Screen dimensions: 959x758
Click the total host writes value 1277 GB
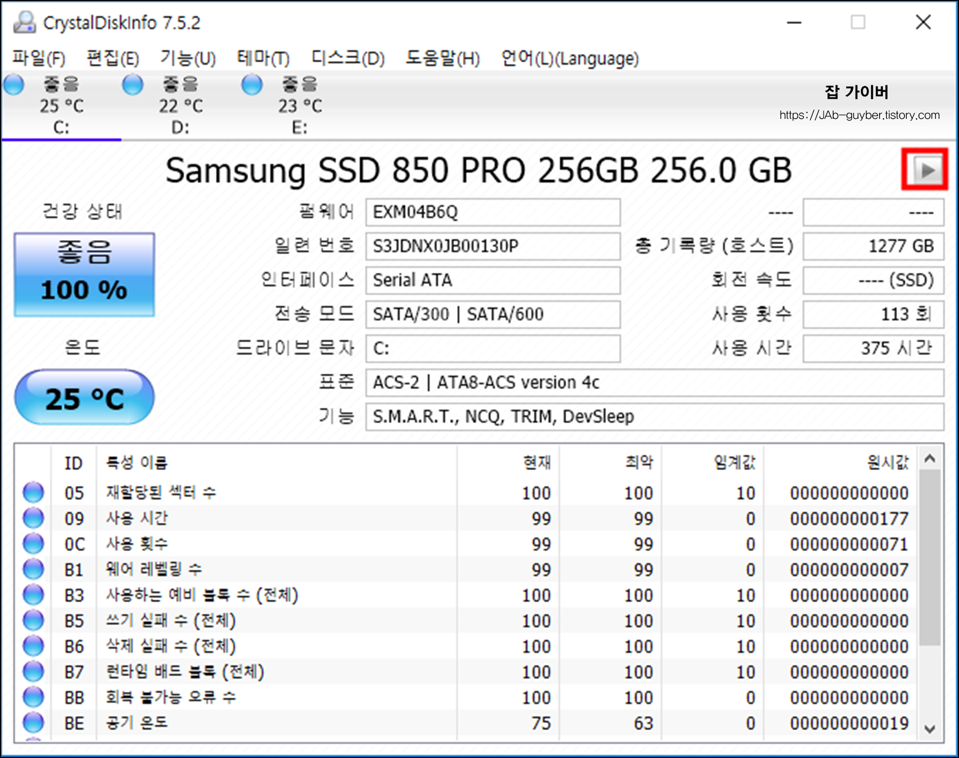click(873, 246)
